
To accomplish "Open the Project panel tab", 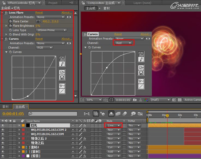I will [x=53, y=3].
